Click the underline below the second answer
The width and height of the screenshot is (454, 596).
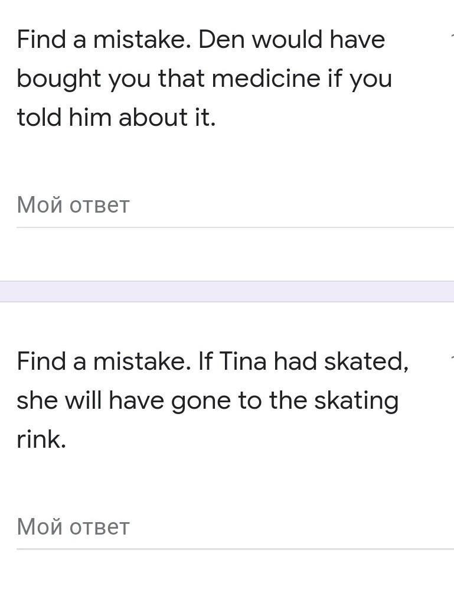click(235, 549)
